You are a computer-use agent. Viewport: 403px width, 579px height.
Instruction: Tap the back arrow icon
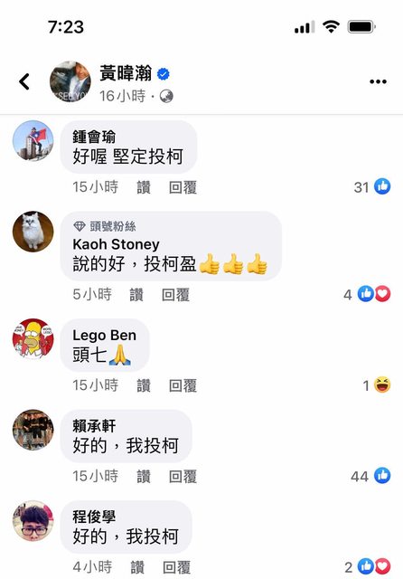24,81
